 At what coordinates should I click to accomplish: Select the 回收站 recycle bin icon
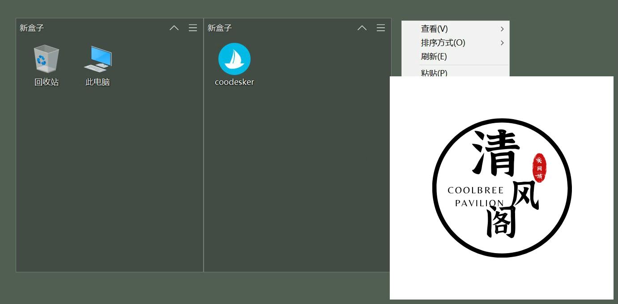click(47, 59)
